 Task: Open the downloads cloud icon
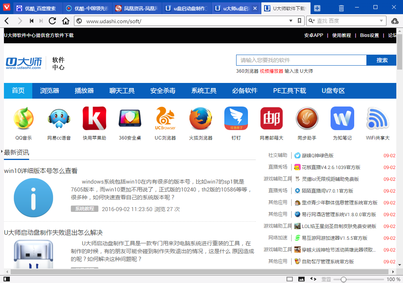point(396,21)
